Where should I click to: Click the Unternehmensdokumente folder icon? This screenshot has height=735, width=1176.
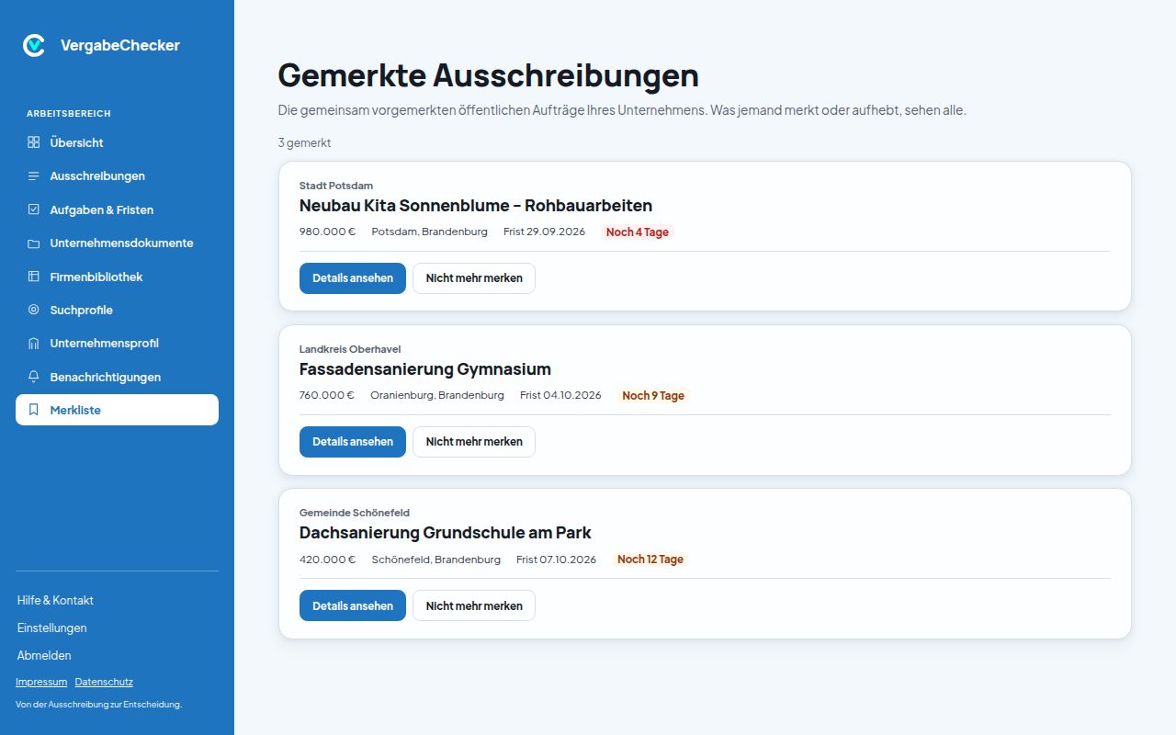pyautogui.click(x=34, y=243)
